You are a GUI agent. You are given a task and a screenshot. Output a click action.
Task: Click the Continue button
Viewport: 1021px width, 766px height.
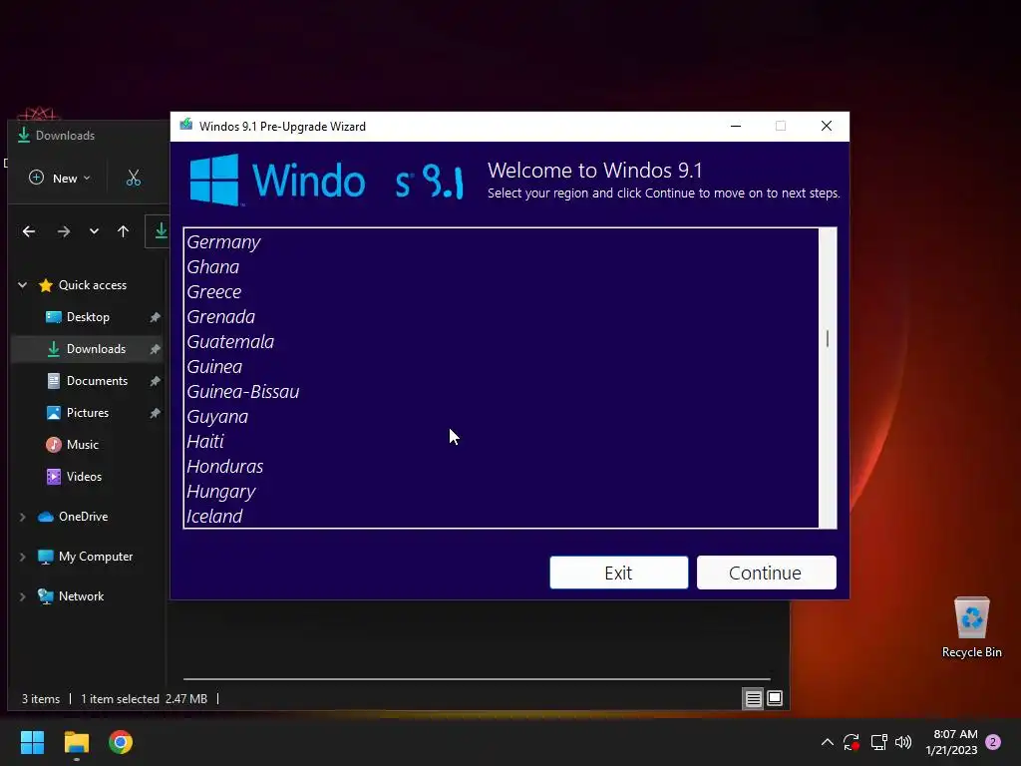point(767,573)
